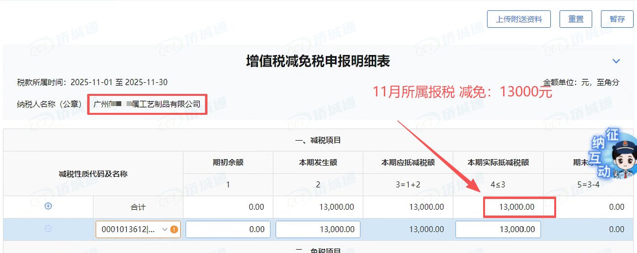Click the 期初余额 column header
Image resolution: width=637 pixels, height=253 pixels.
(x=228, y=163)
